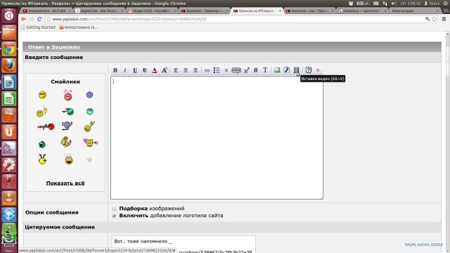Click the quoted message text box
450x253 pixels.
pyautogui.click(x=184, y=245)
